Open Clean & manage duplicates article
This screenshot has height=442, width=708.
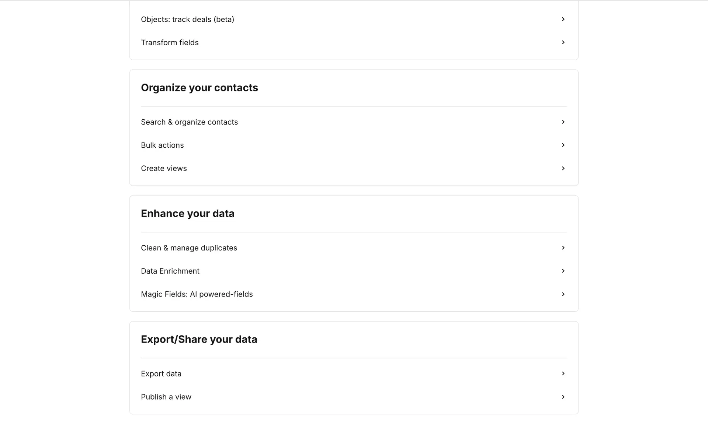pos(189,248)
